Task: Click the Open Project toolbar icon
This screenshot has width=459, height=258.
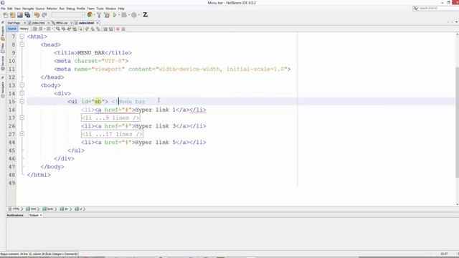Action: point(20,15)
